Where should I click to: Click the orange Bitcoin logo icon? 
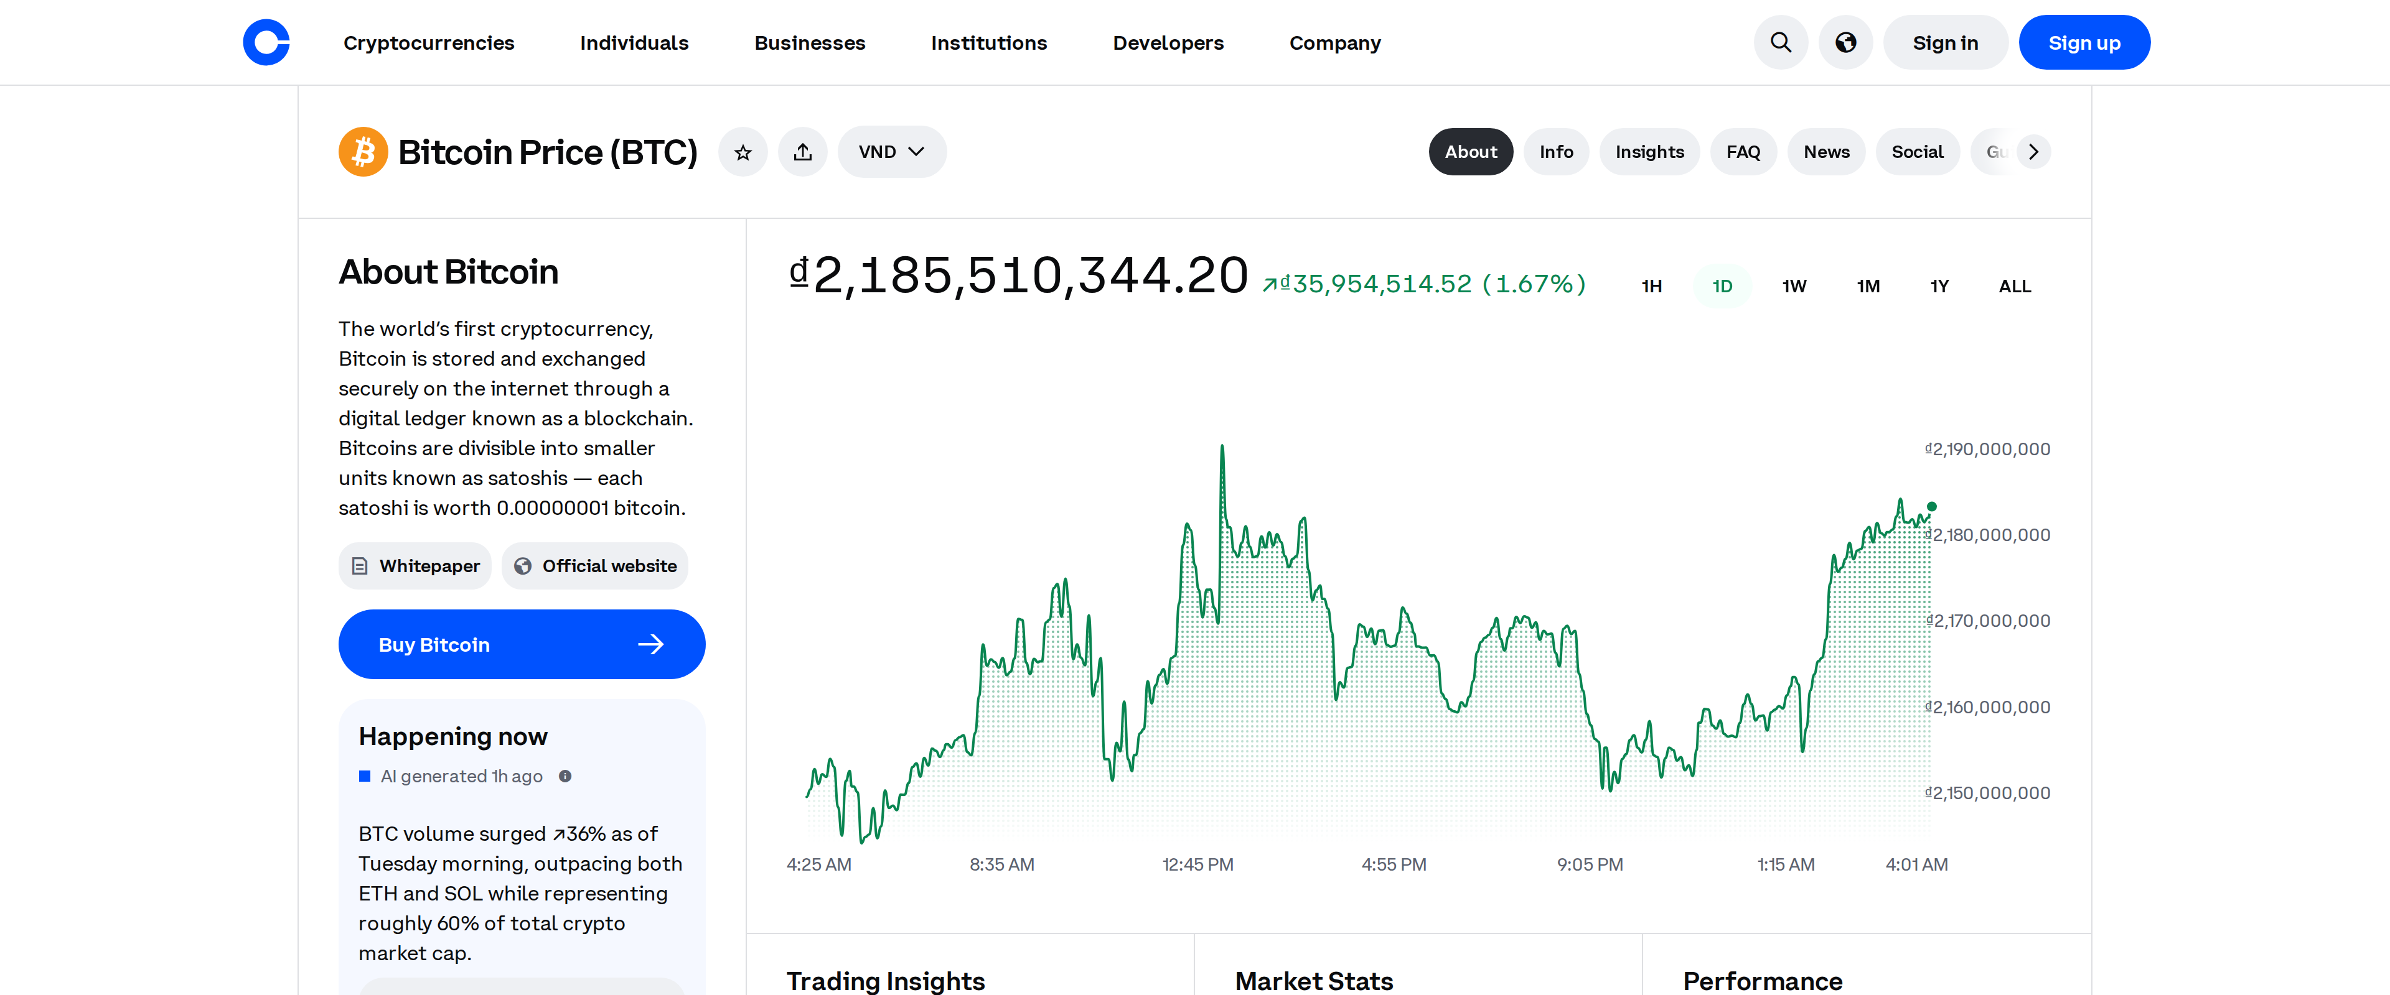coord(363,152)
